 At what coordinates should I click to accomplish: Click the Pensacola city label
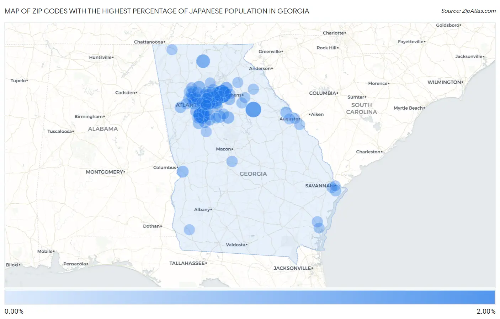point(75,264)
